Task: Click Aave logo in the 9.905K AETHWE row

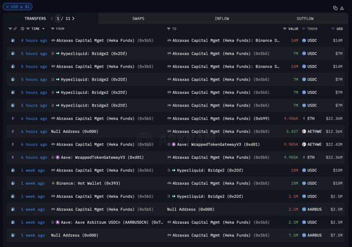Action: 174,144
